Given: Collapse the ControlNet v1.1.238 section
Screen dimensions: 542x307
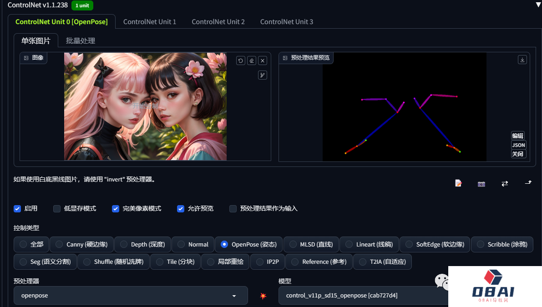Looking at the screenshot, I should tap(538, 5).
